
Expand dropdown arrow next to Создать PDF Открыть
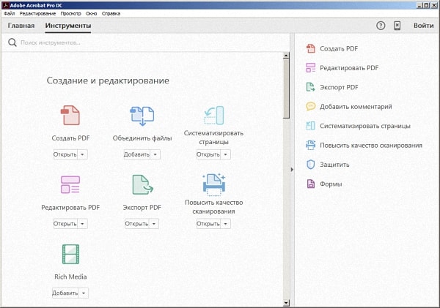pyautogui.click(x=83, y=154)
